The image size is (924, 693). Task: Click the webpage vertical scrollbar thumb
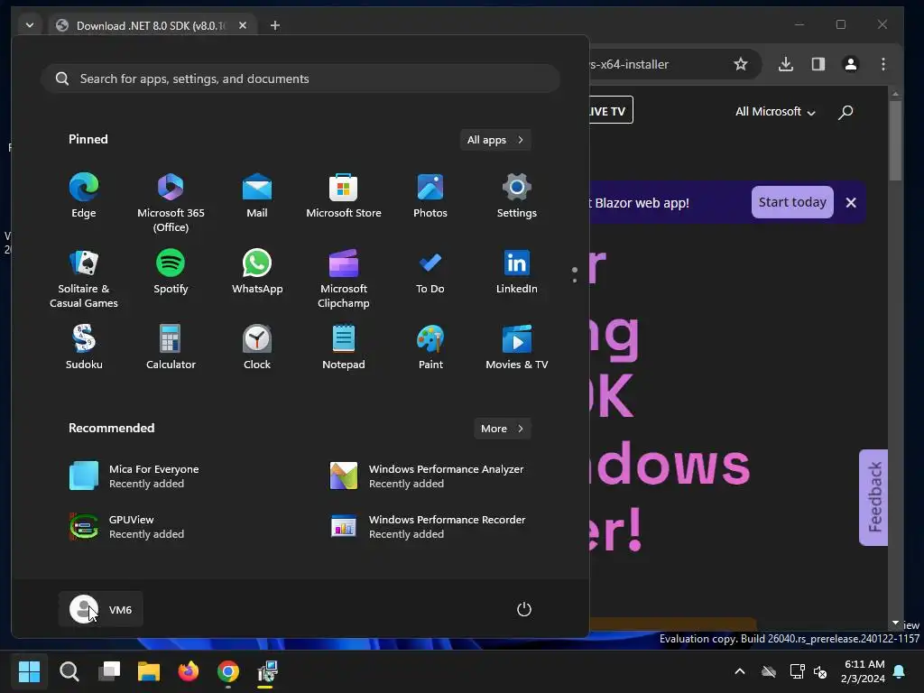[895, 140]
